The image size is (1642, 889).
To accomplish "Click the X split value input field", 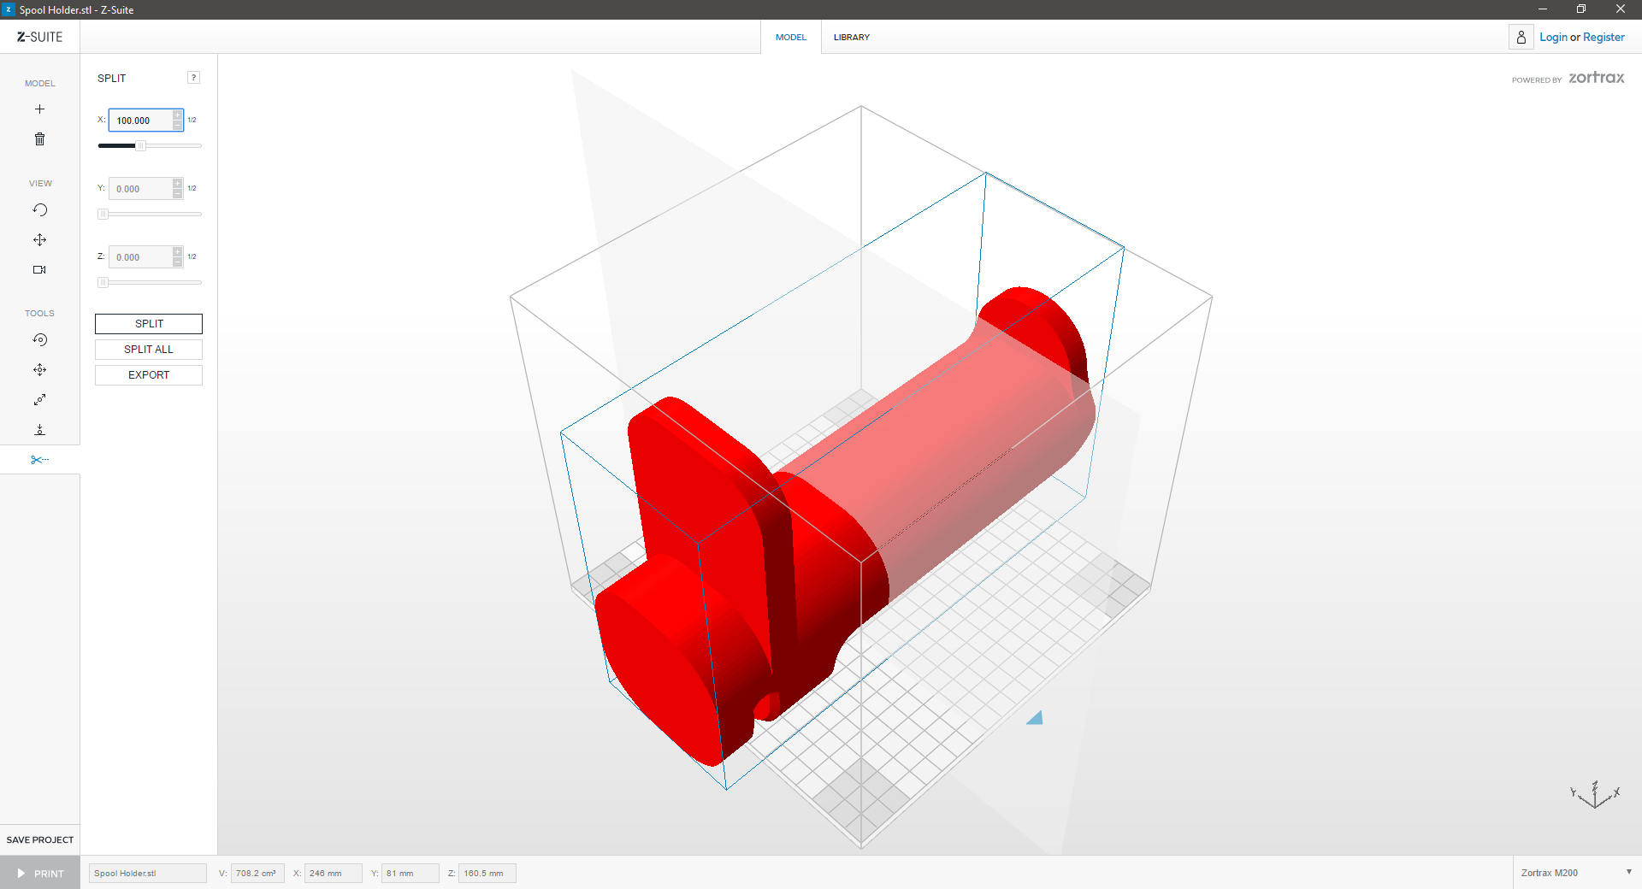I will pyautogui.click(x=141, y=121).
